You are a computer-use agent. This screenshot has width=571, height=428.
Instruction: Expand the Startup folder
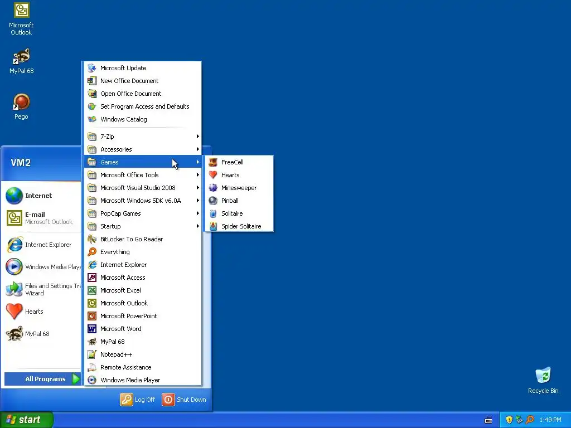143,226
